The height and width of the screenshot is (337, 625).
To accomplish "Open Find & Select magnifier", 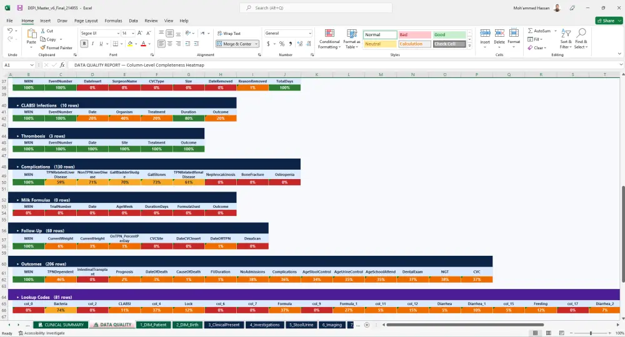I will (581, 39).
